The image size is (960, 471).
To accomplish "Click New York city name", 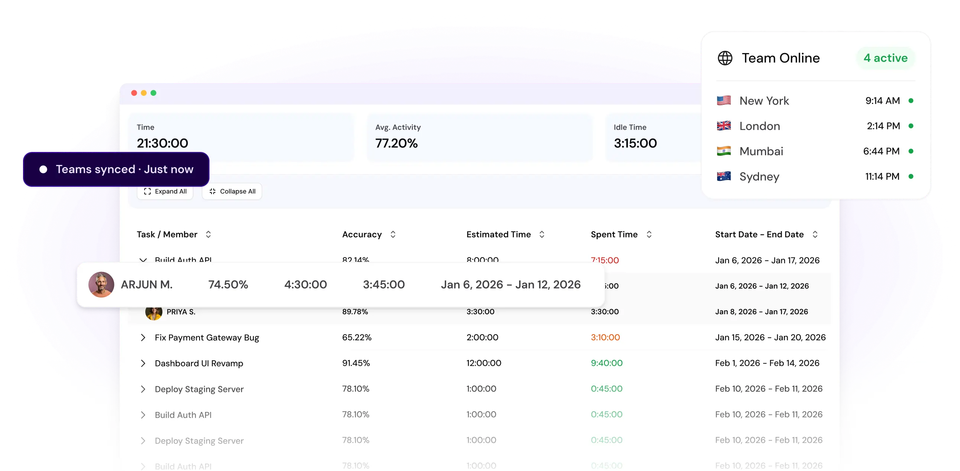I will click(764, 101).
